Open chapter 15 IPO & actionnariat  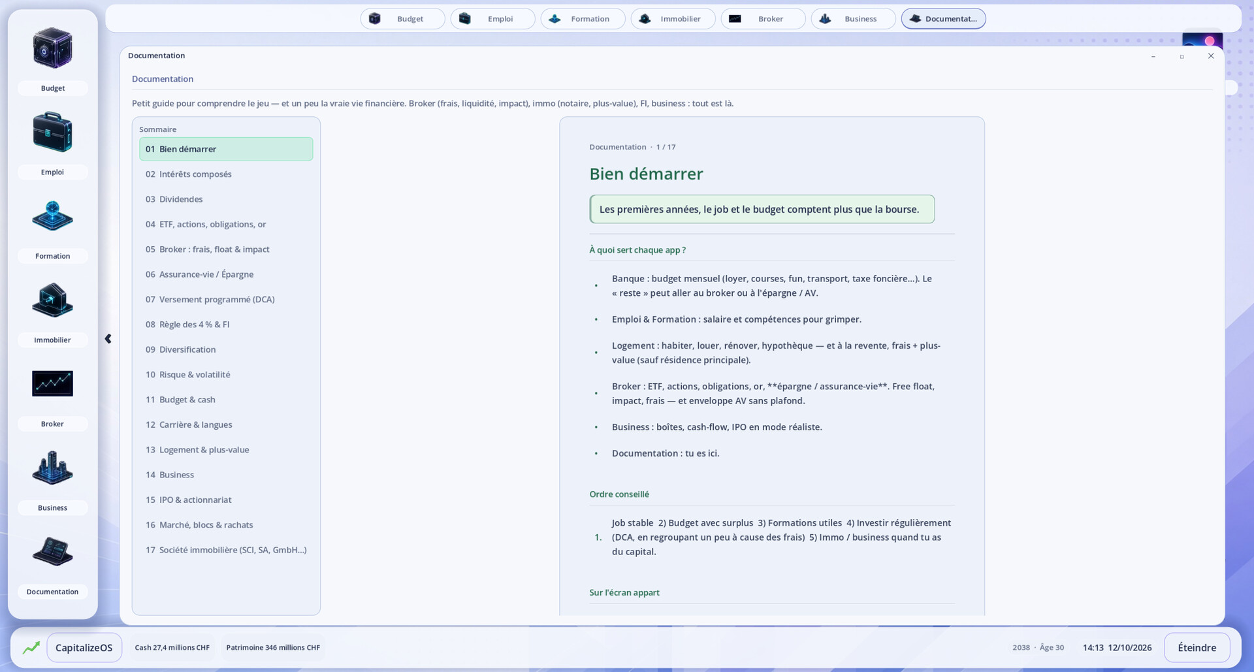click(226, 500)
